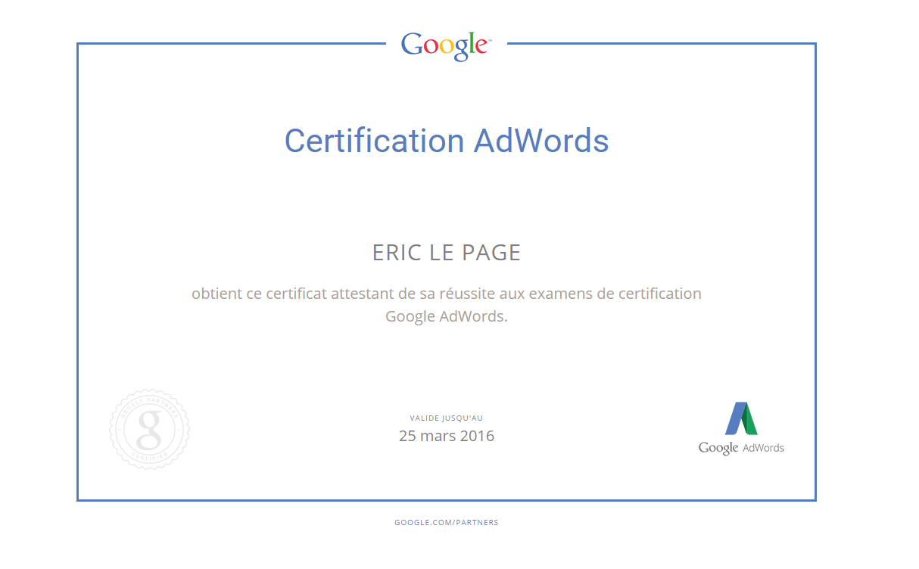This screenshot has width=919, height=569.
Task: Click the blue stripe of the AdWords logo
Action: coord(734,419)
